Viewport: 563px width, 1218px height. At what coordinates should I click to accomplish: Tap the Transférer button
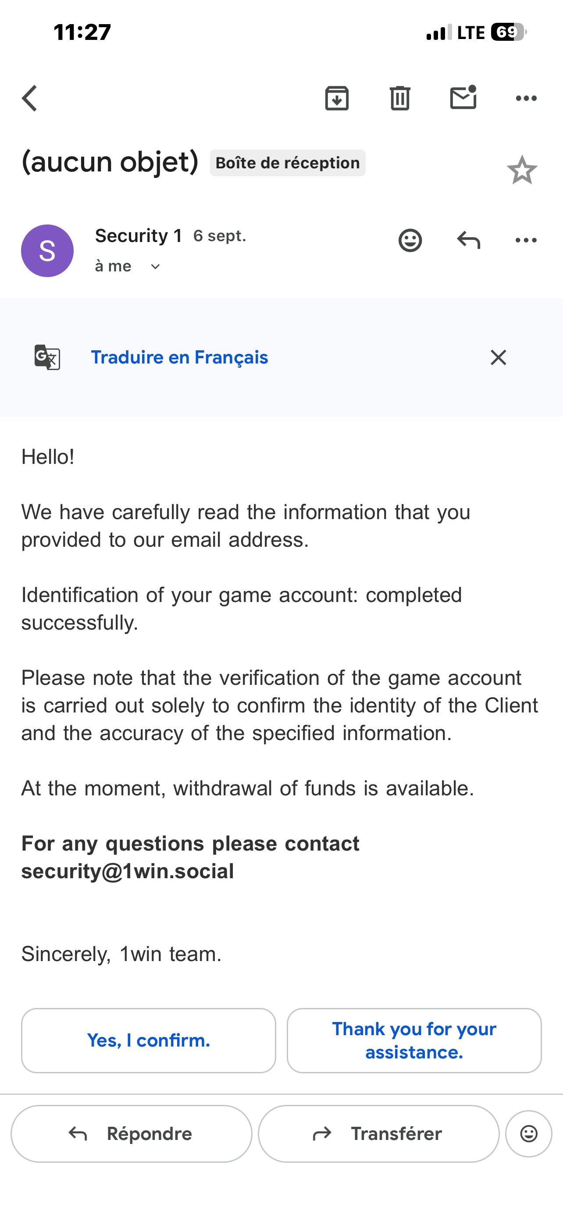pyautogui.click(x=379, y=1134)
